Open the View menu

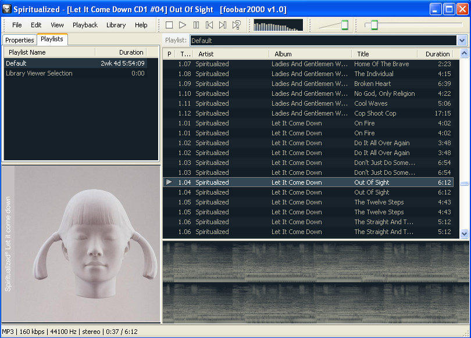click(x=57, y=25)
